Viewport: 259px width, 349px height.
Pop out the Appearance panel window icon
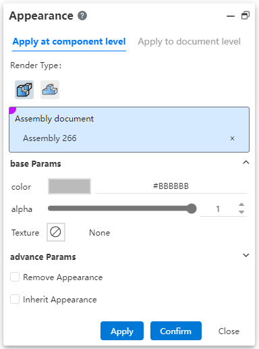pyautogui.click(x=246, y=16)
